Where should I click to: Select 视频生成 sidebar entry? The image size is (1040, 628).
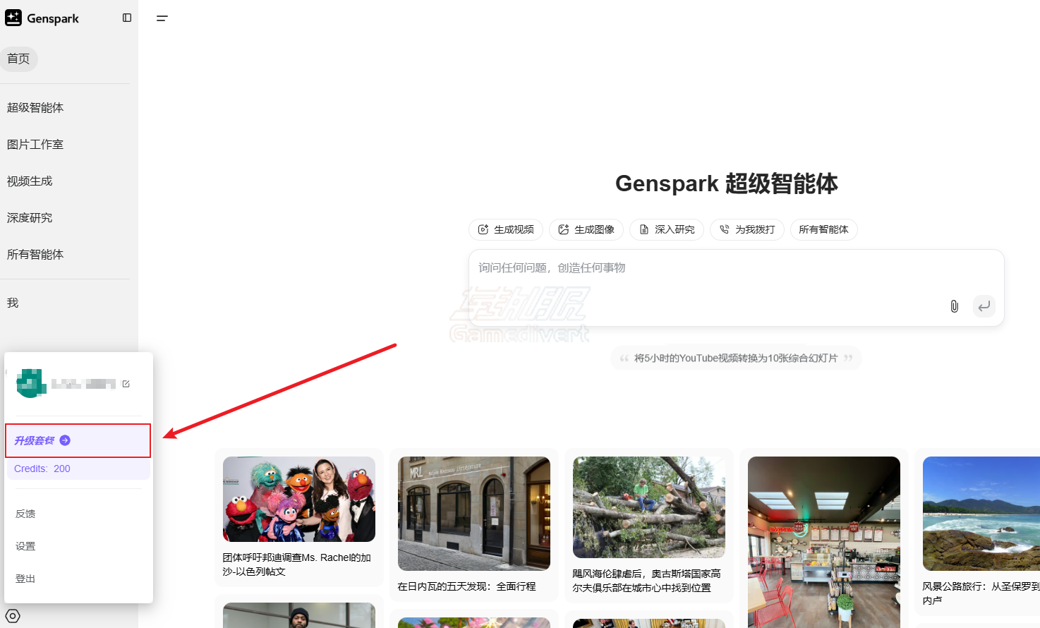(30, 181)
